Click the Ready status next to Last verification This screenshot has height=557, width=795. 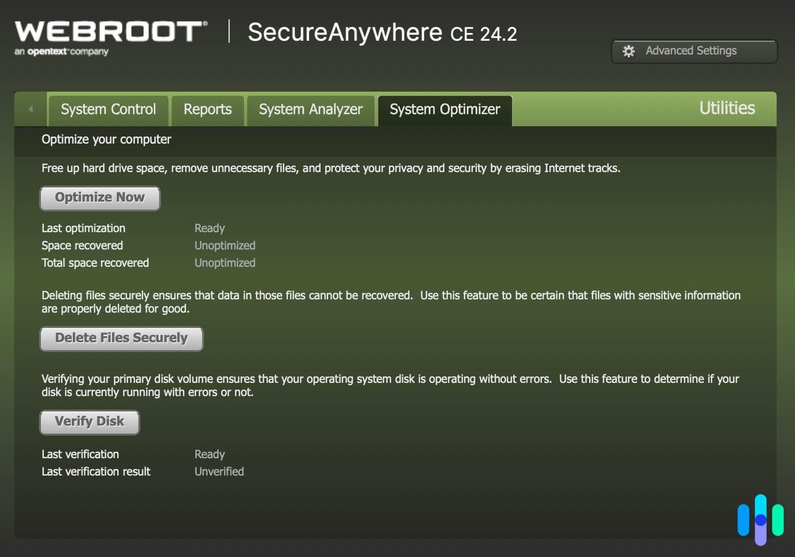[209, 454]
